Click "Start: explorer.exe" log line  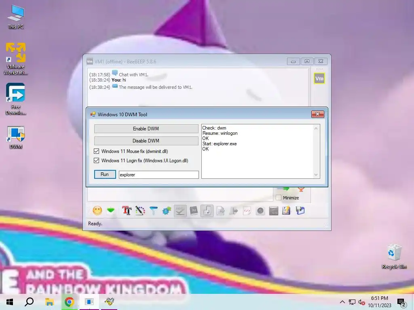pos(220,144)
